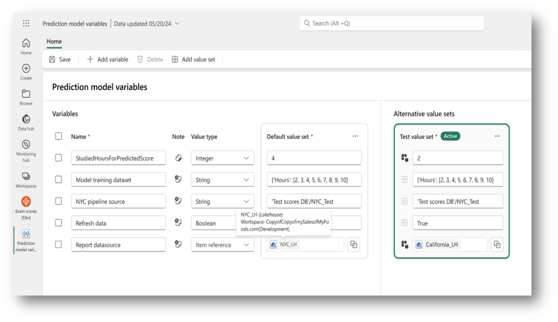558x322 pixels.
Task: Check the box for Model training dataset
Action: [58, 180]
